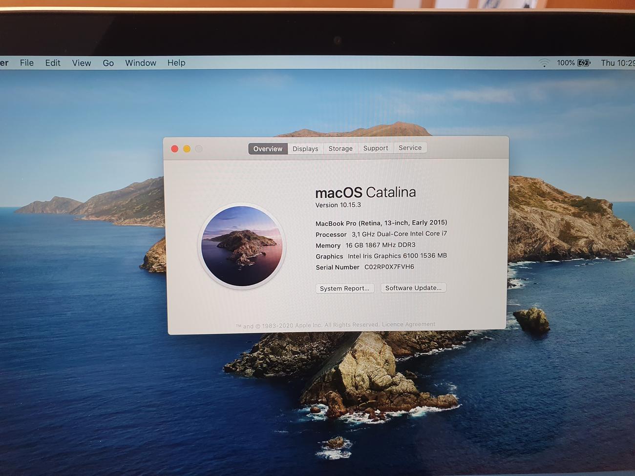Viewport: 635px width, 476px height.
Task: Open the File menu
Action: pos(27,62)
